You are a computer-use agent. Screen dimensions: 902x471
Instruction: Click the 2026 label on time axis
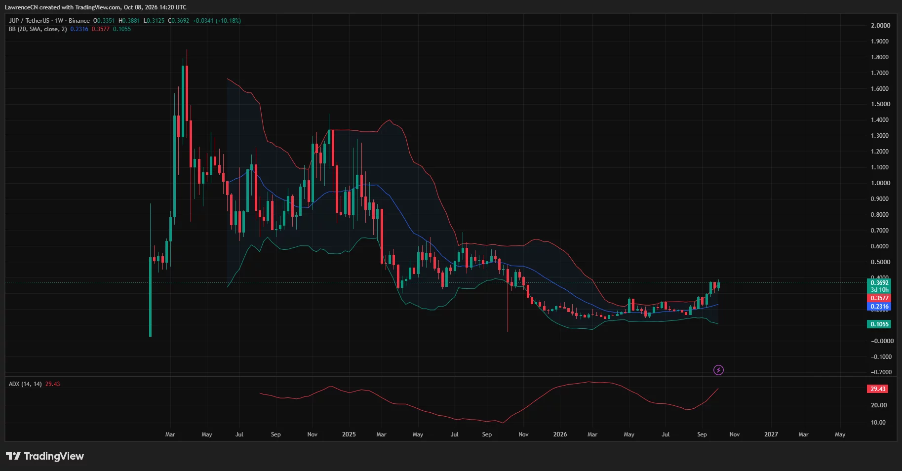(x=560, y=434)
